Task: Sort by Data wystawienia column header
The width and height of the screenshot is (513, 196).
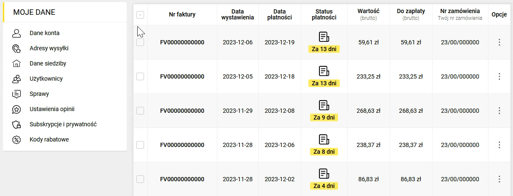Action: coord(238,14)
